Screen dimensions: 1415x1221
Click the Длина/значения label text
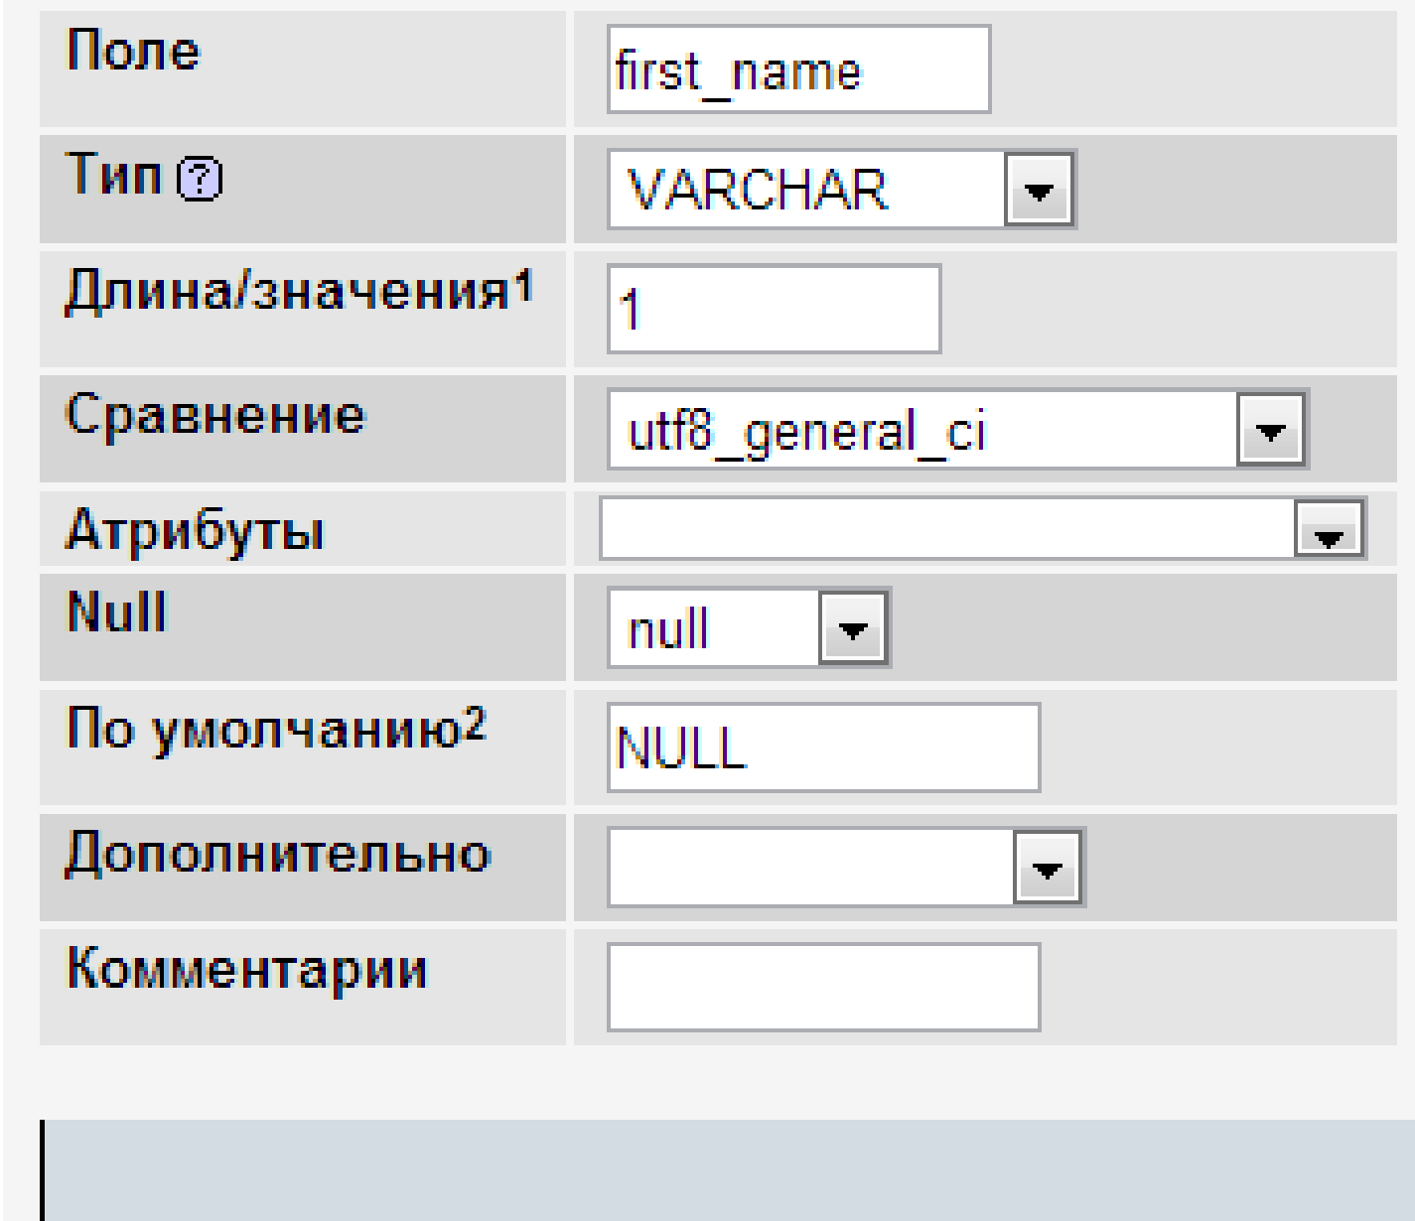click(x=287, y=293)
